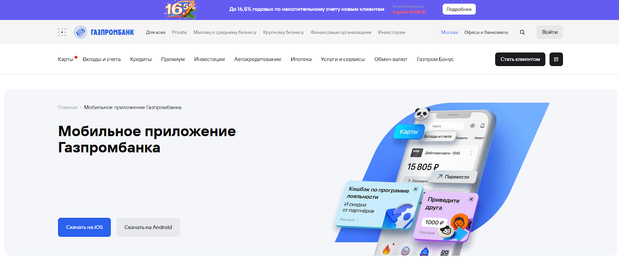The height and width of the screenshot is (270, 619).
Task: Open the Кредиты menu
Action: pos(141,59)
